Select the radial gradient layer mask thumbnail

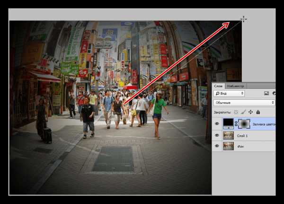tap(244, 124)
